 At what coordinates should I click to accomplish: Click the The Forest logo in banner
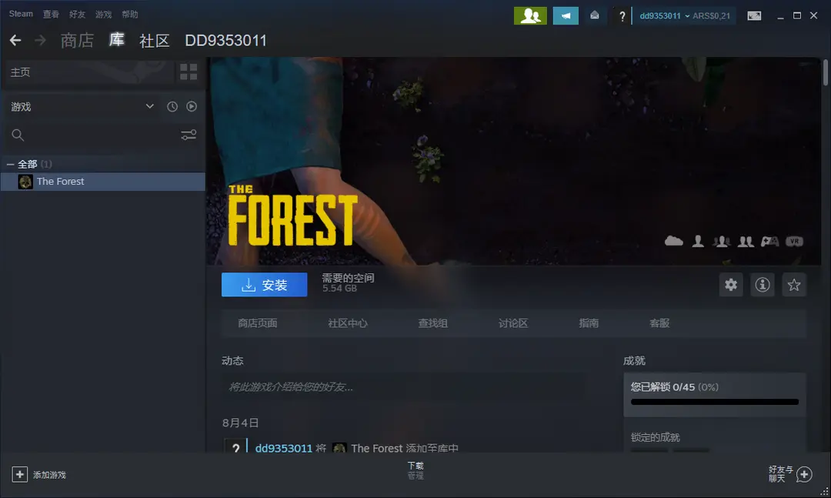tap(293, 216)
